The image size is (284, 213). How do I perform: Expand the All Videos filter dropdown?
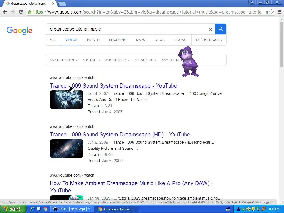tap(145, 60)
